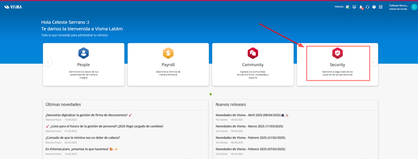Screen dimensions: 418x159
Task: Open Novedades de Visma - Marzo 2025 release
Action: [249, 126]
